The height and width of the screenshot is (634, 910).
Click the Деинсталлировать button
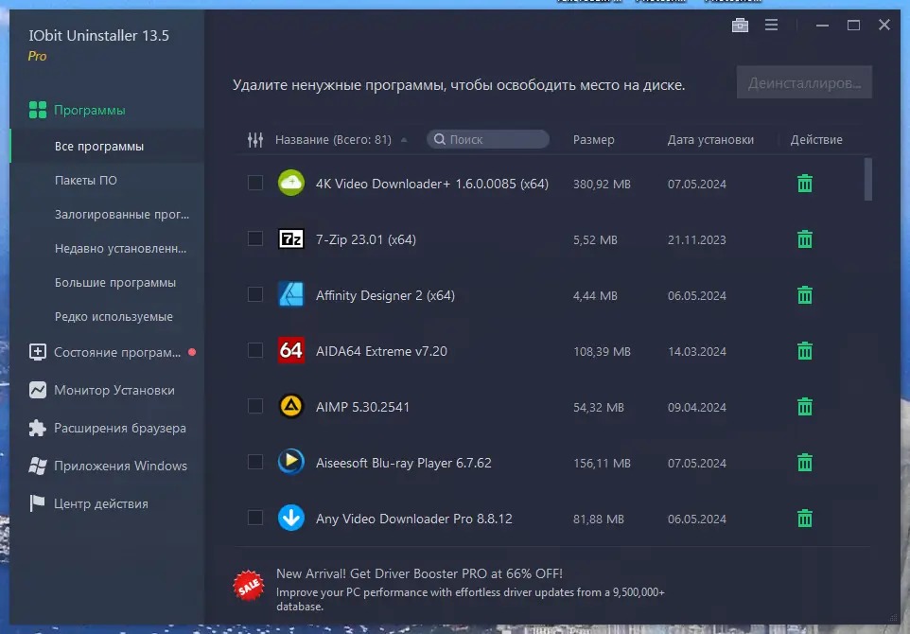pos(804,82)
